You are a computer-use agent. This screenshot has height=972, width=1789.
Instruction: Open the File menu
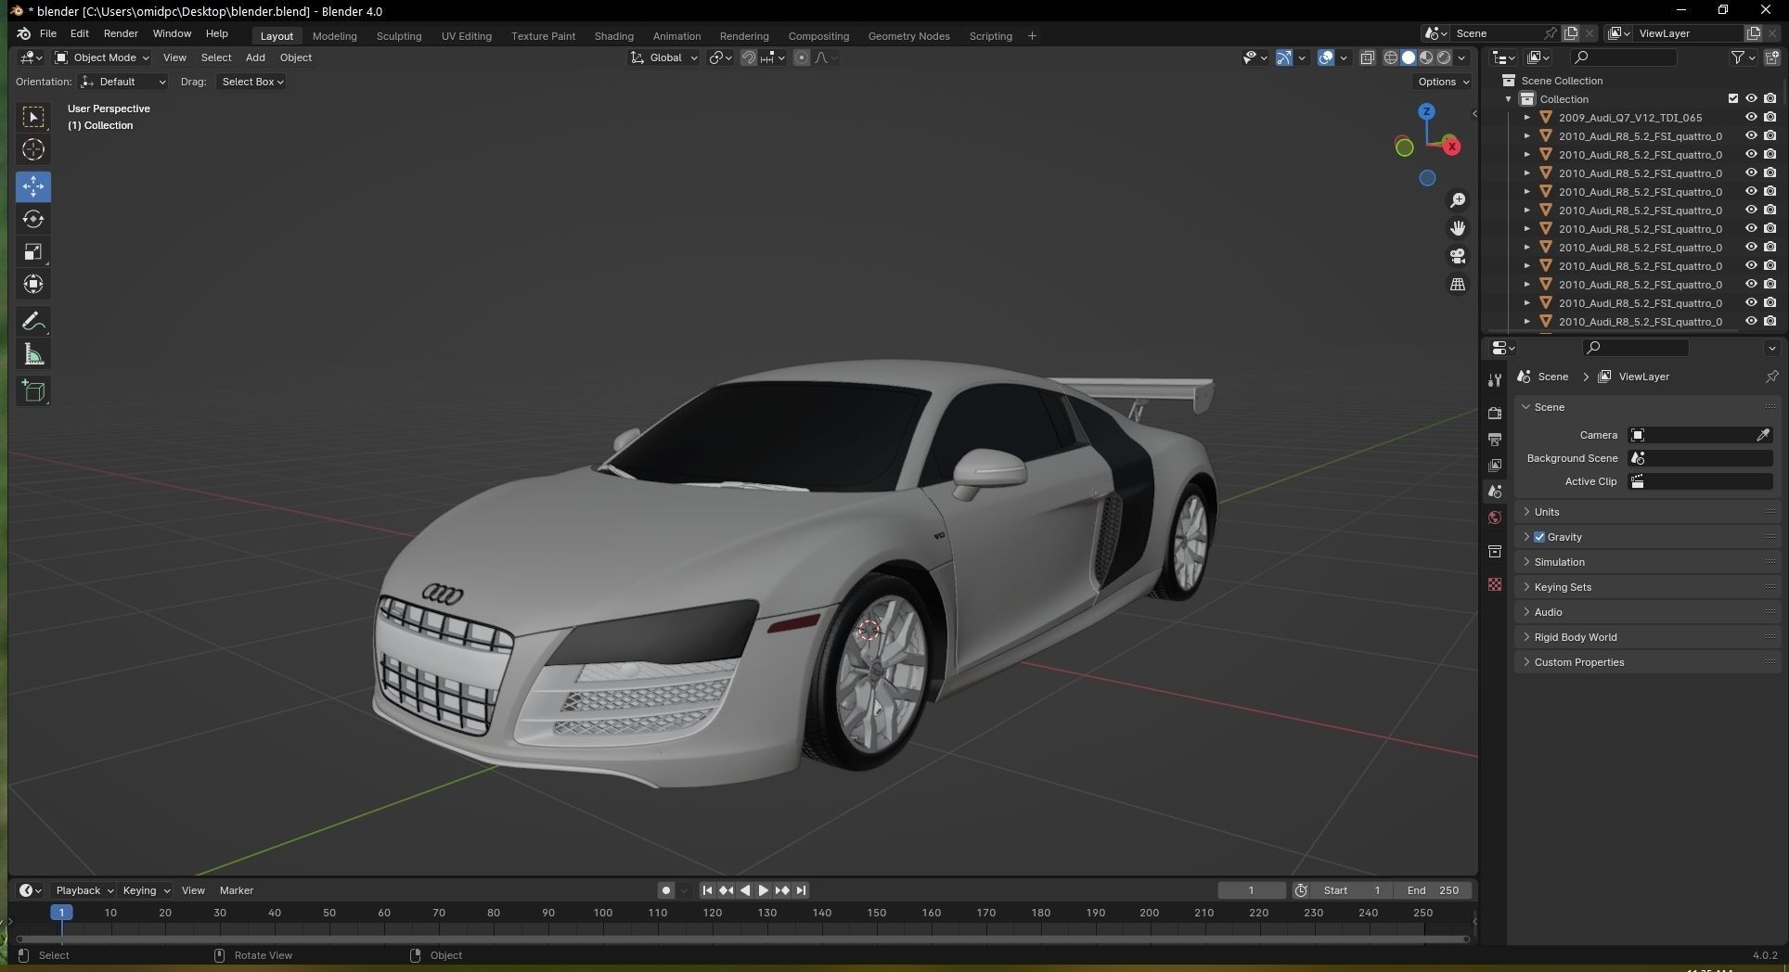pyautogui.click(x=48, y=33)
